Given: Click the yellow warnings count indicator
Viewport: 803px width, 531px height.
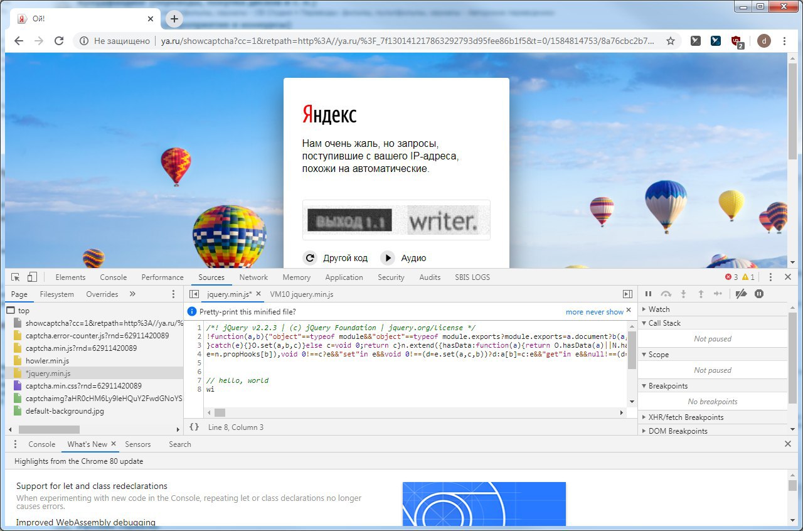Looking at the screenshot, I should pyautogui.click(x=748, y=277).
